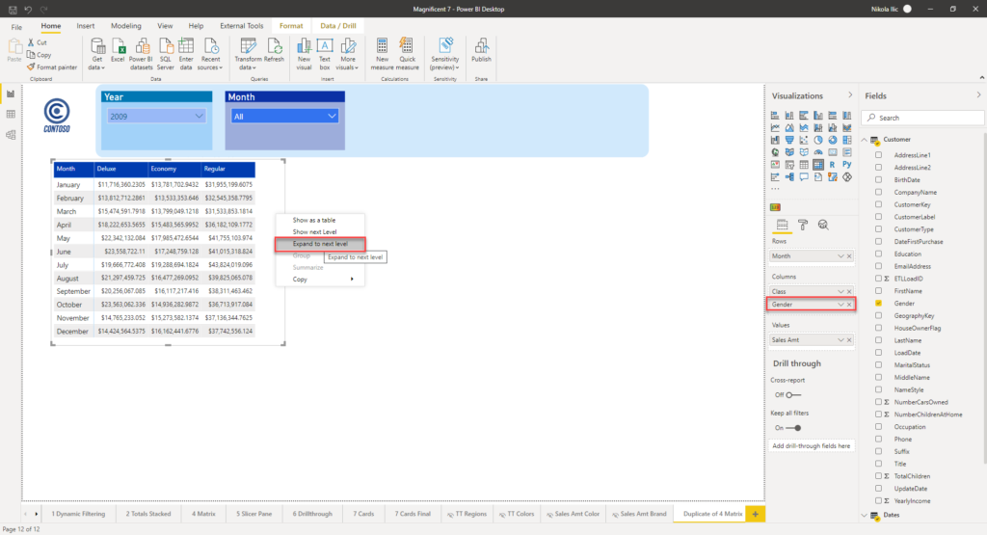This screenshot has height=535, width=987.
Task: Collapse the Customer table
Action: (x=865, y=140)
